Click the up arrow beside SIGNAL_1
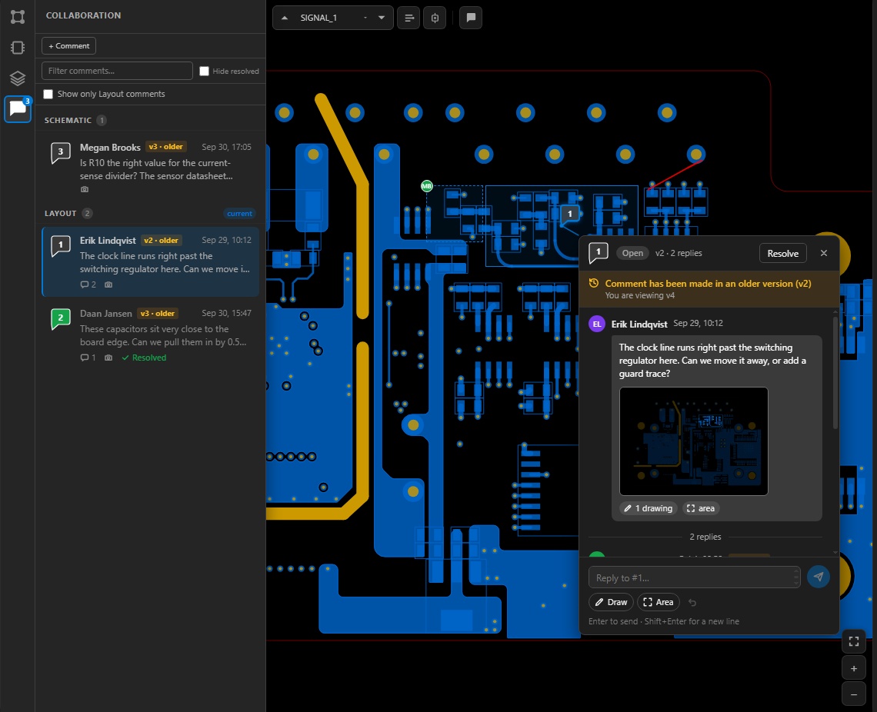This screenshot has height=712, width=877. (x=285, y=18)
